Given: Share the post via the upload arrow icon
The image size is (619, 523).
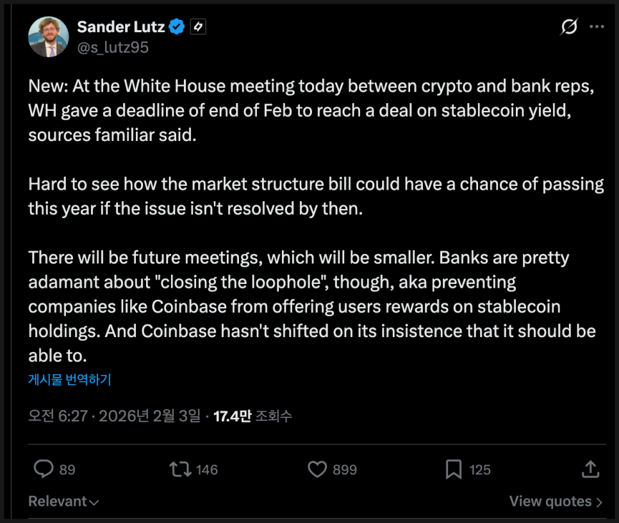Looking at the screenshot, I should tap(590, 470).
